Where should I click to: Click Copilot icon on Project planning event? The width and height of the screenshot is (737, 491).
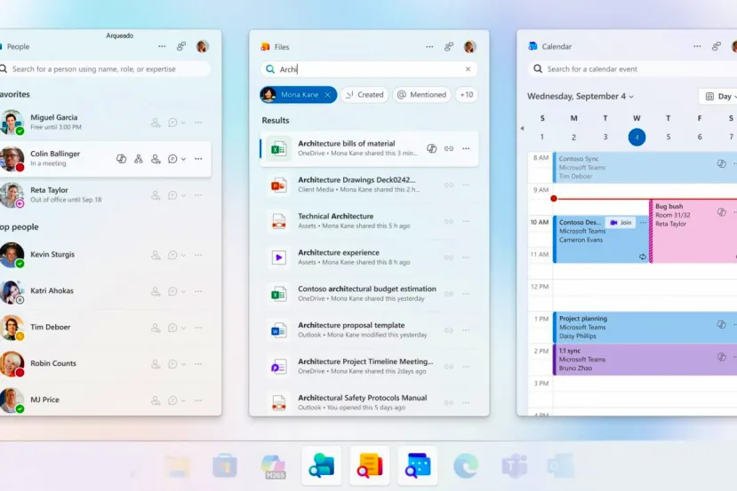[722, 324]
